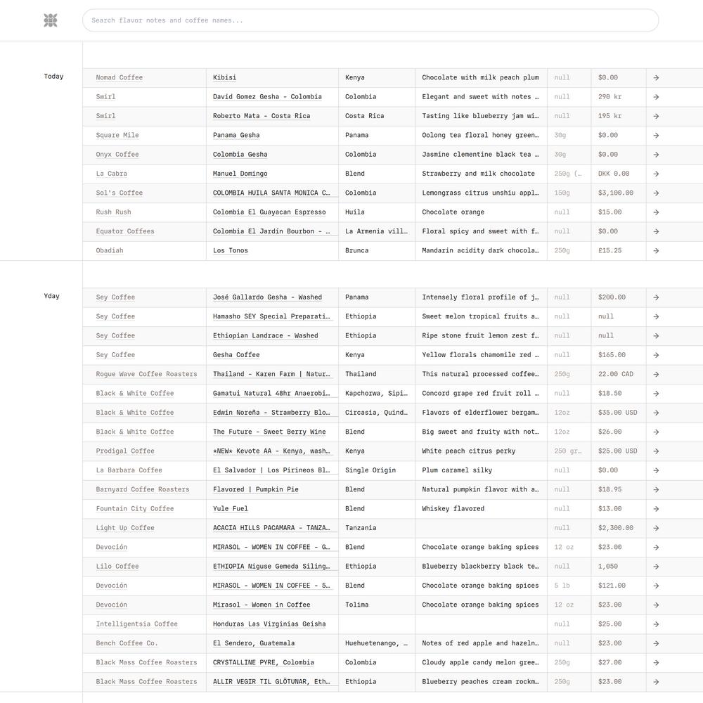Open arrow for Gamatui Natural row
This screenshot has width=703, height=703.
(x=656, y=394)
